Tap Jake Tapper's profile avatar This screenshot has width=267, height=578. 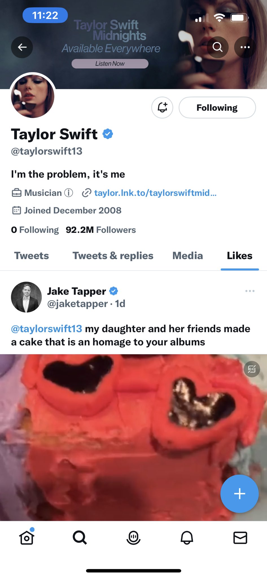click(x=26, y=297)
